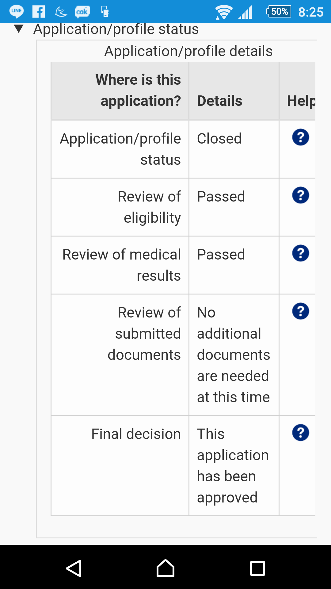The image size is (331, 589).
Task: Tap the battery 50% indicator
Action: click(279, 12)
